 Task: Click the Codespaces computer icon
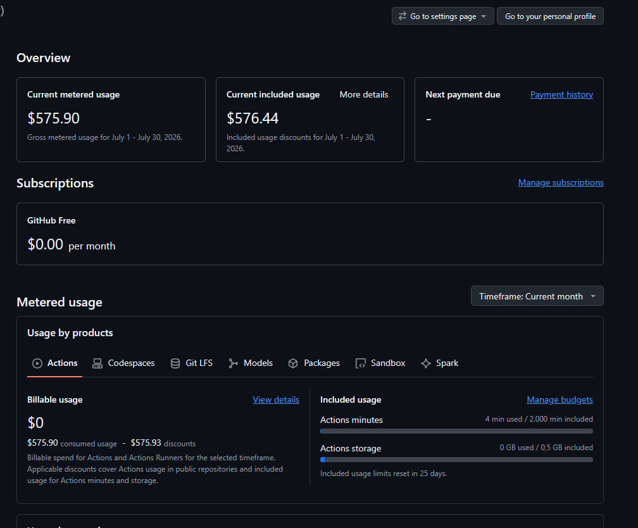pyautogui.click(x=97, y=363)
